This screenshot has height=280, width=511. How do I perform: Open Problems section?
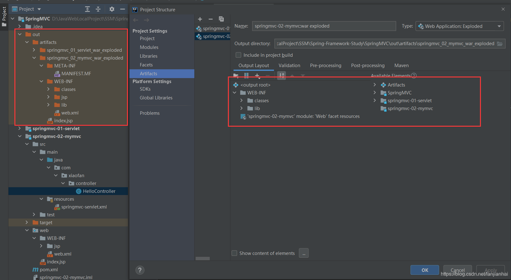[x=150, y=113]
